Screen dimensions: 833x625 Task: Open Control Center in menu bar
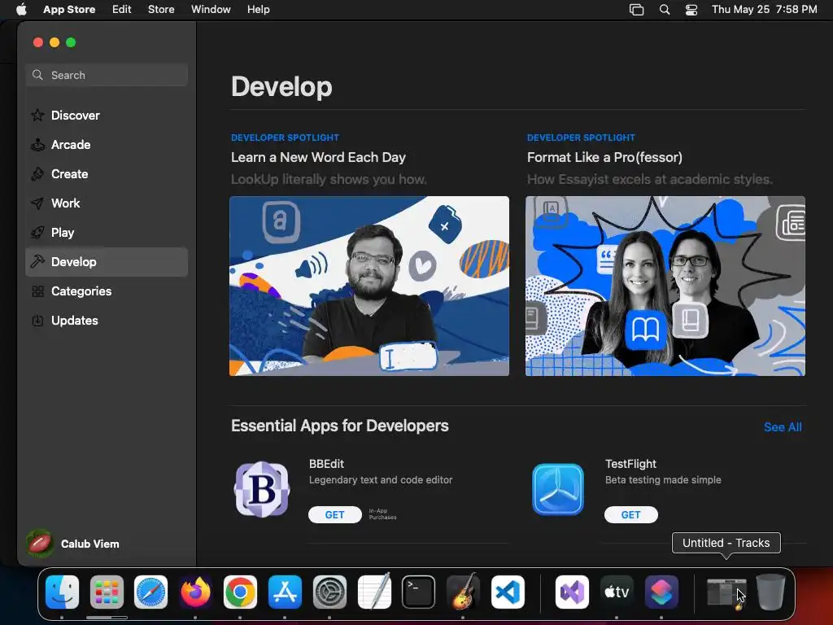pos(691,10)
